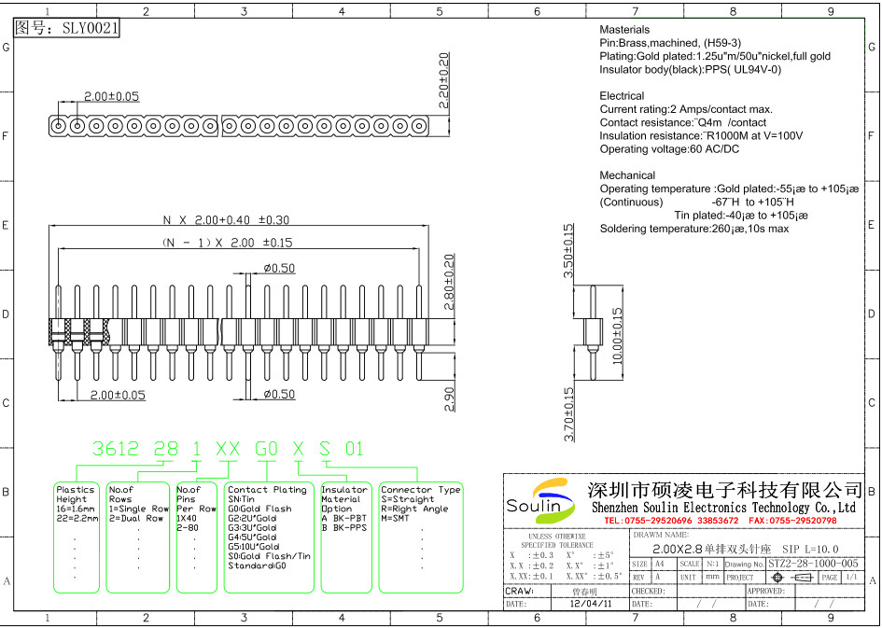Image resolution: width=882 pixels, height=628 pixels.
Task: Click the 'Contact resistance' line
Action: pyautogui.click(x=683, y=122)
